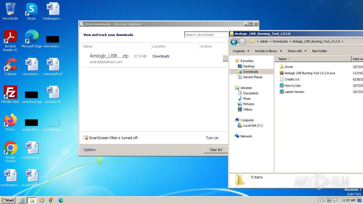
Task: Select Credits.txt file
Action: (x=290, y=79)
